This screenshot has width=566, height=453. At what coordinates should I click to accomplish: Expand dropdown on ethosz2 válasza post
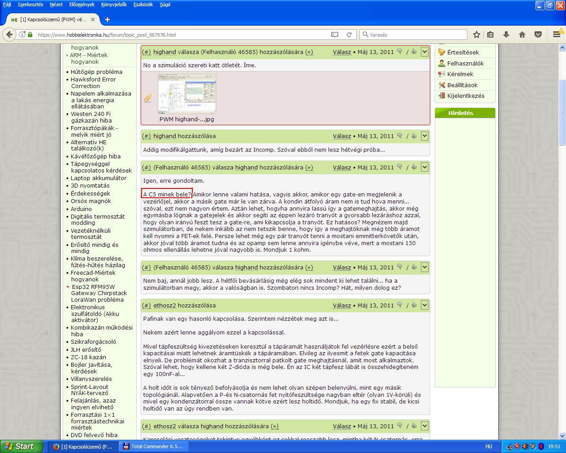coord(424,426)
